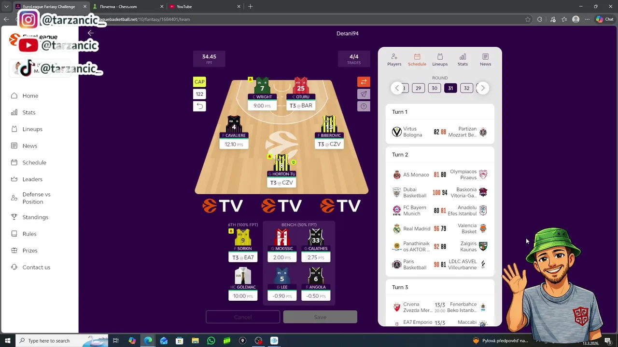This screenshot has height=347, width=618.
Task: Click the Save button
Action: pyautogui.click(x=320, y=317)
